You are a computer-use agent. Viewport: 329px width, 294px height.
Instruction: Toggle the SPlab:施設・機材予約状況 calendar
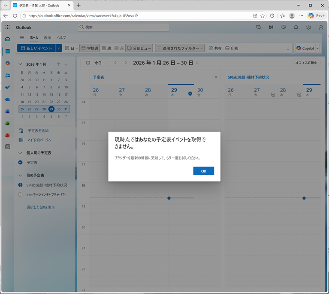point(20,185)
